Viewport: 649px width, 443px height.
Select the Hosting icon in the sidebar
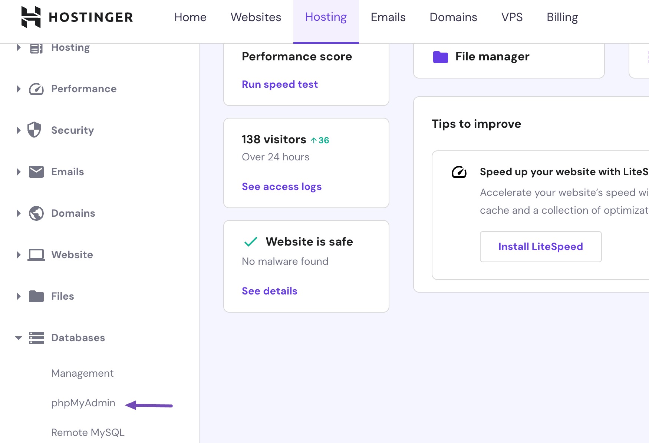[x=36, y=48]
